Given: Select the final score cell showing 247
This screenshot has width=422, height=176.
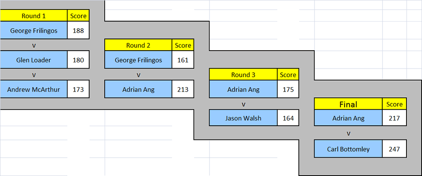Looking at the screenshot, I should pos(394,149).
